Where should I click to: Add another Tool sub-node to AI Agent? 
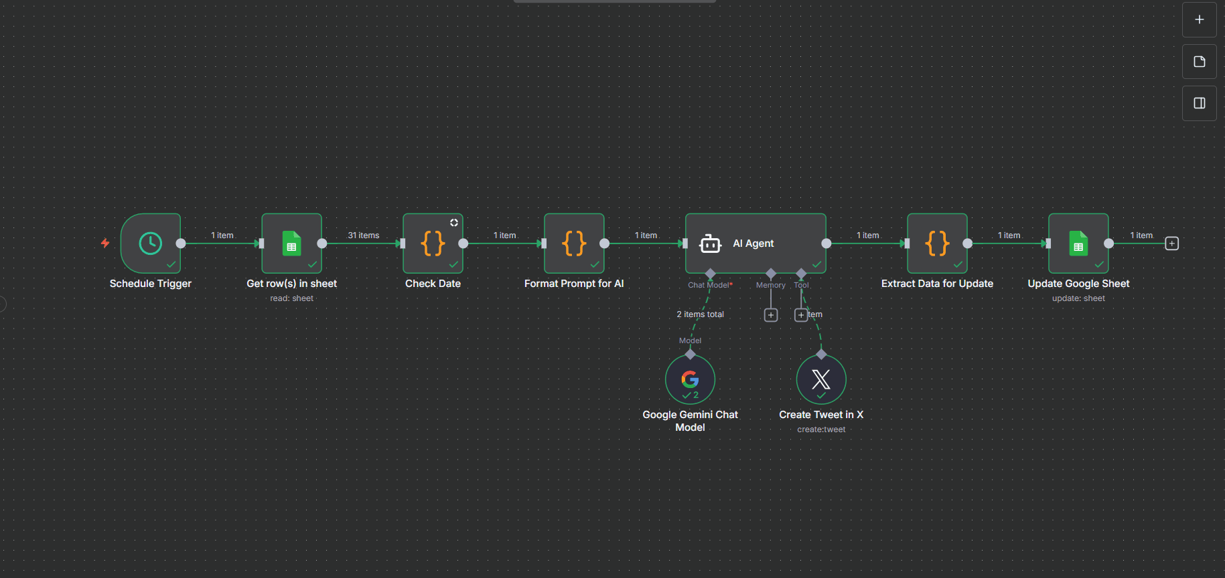point(801,315)
